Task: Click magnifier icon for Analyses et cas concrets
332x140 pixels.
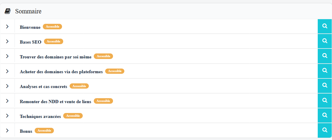Action: click(325, 86)
